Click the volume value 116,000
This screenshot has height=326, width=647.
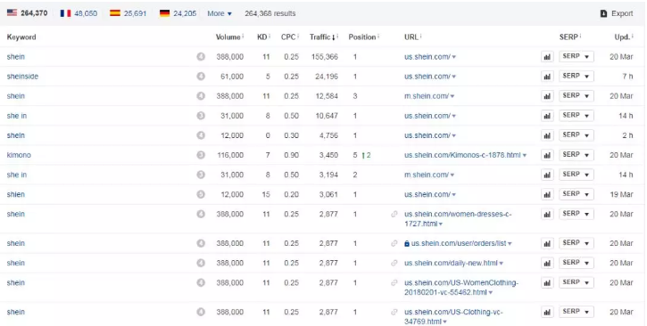coord(230,155)
